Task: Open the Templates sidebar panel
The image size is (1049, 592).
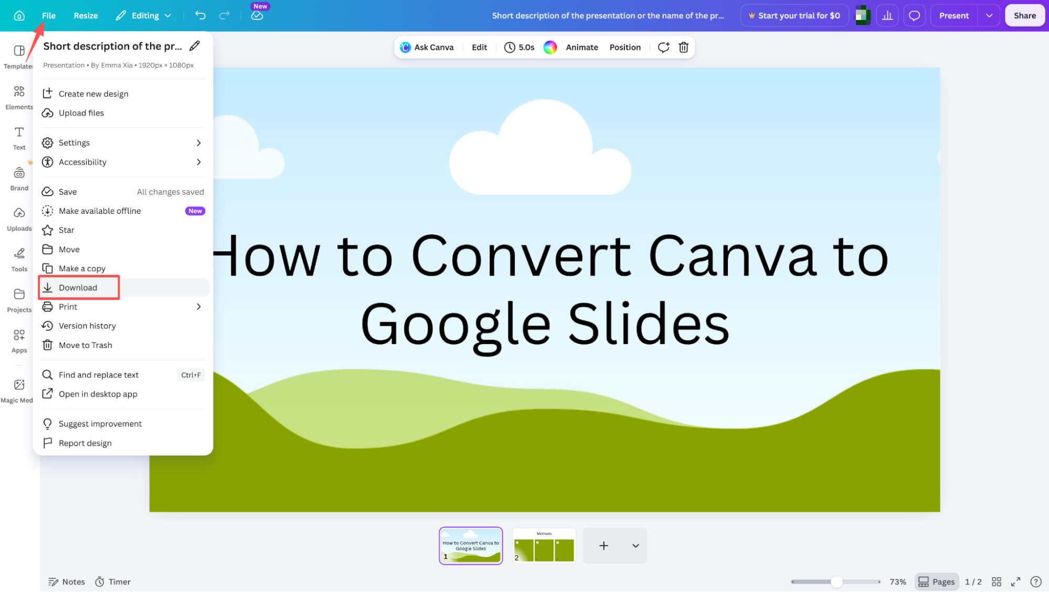Action: tap(19, 56)
